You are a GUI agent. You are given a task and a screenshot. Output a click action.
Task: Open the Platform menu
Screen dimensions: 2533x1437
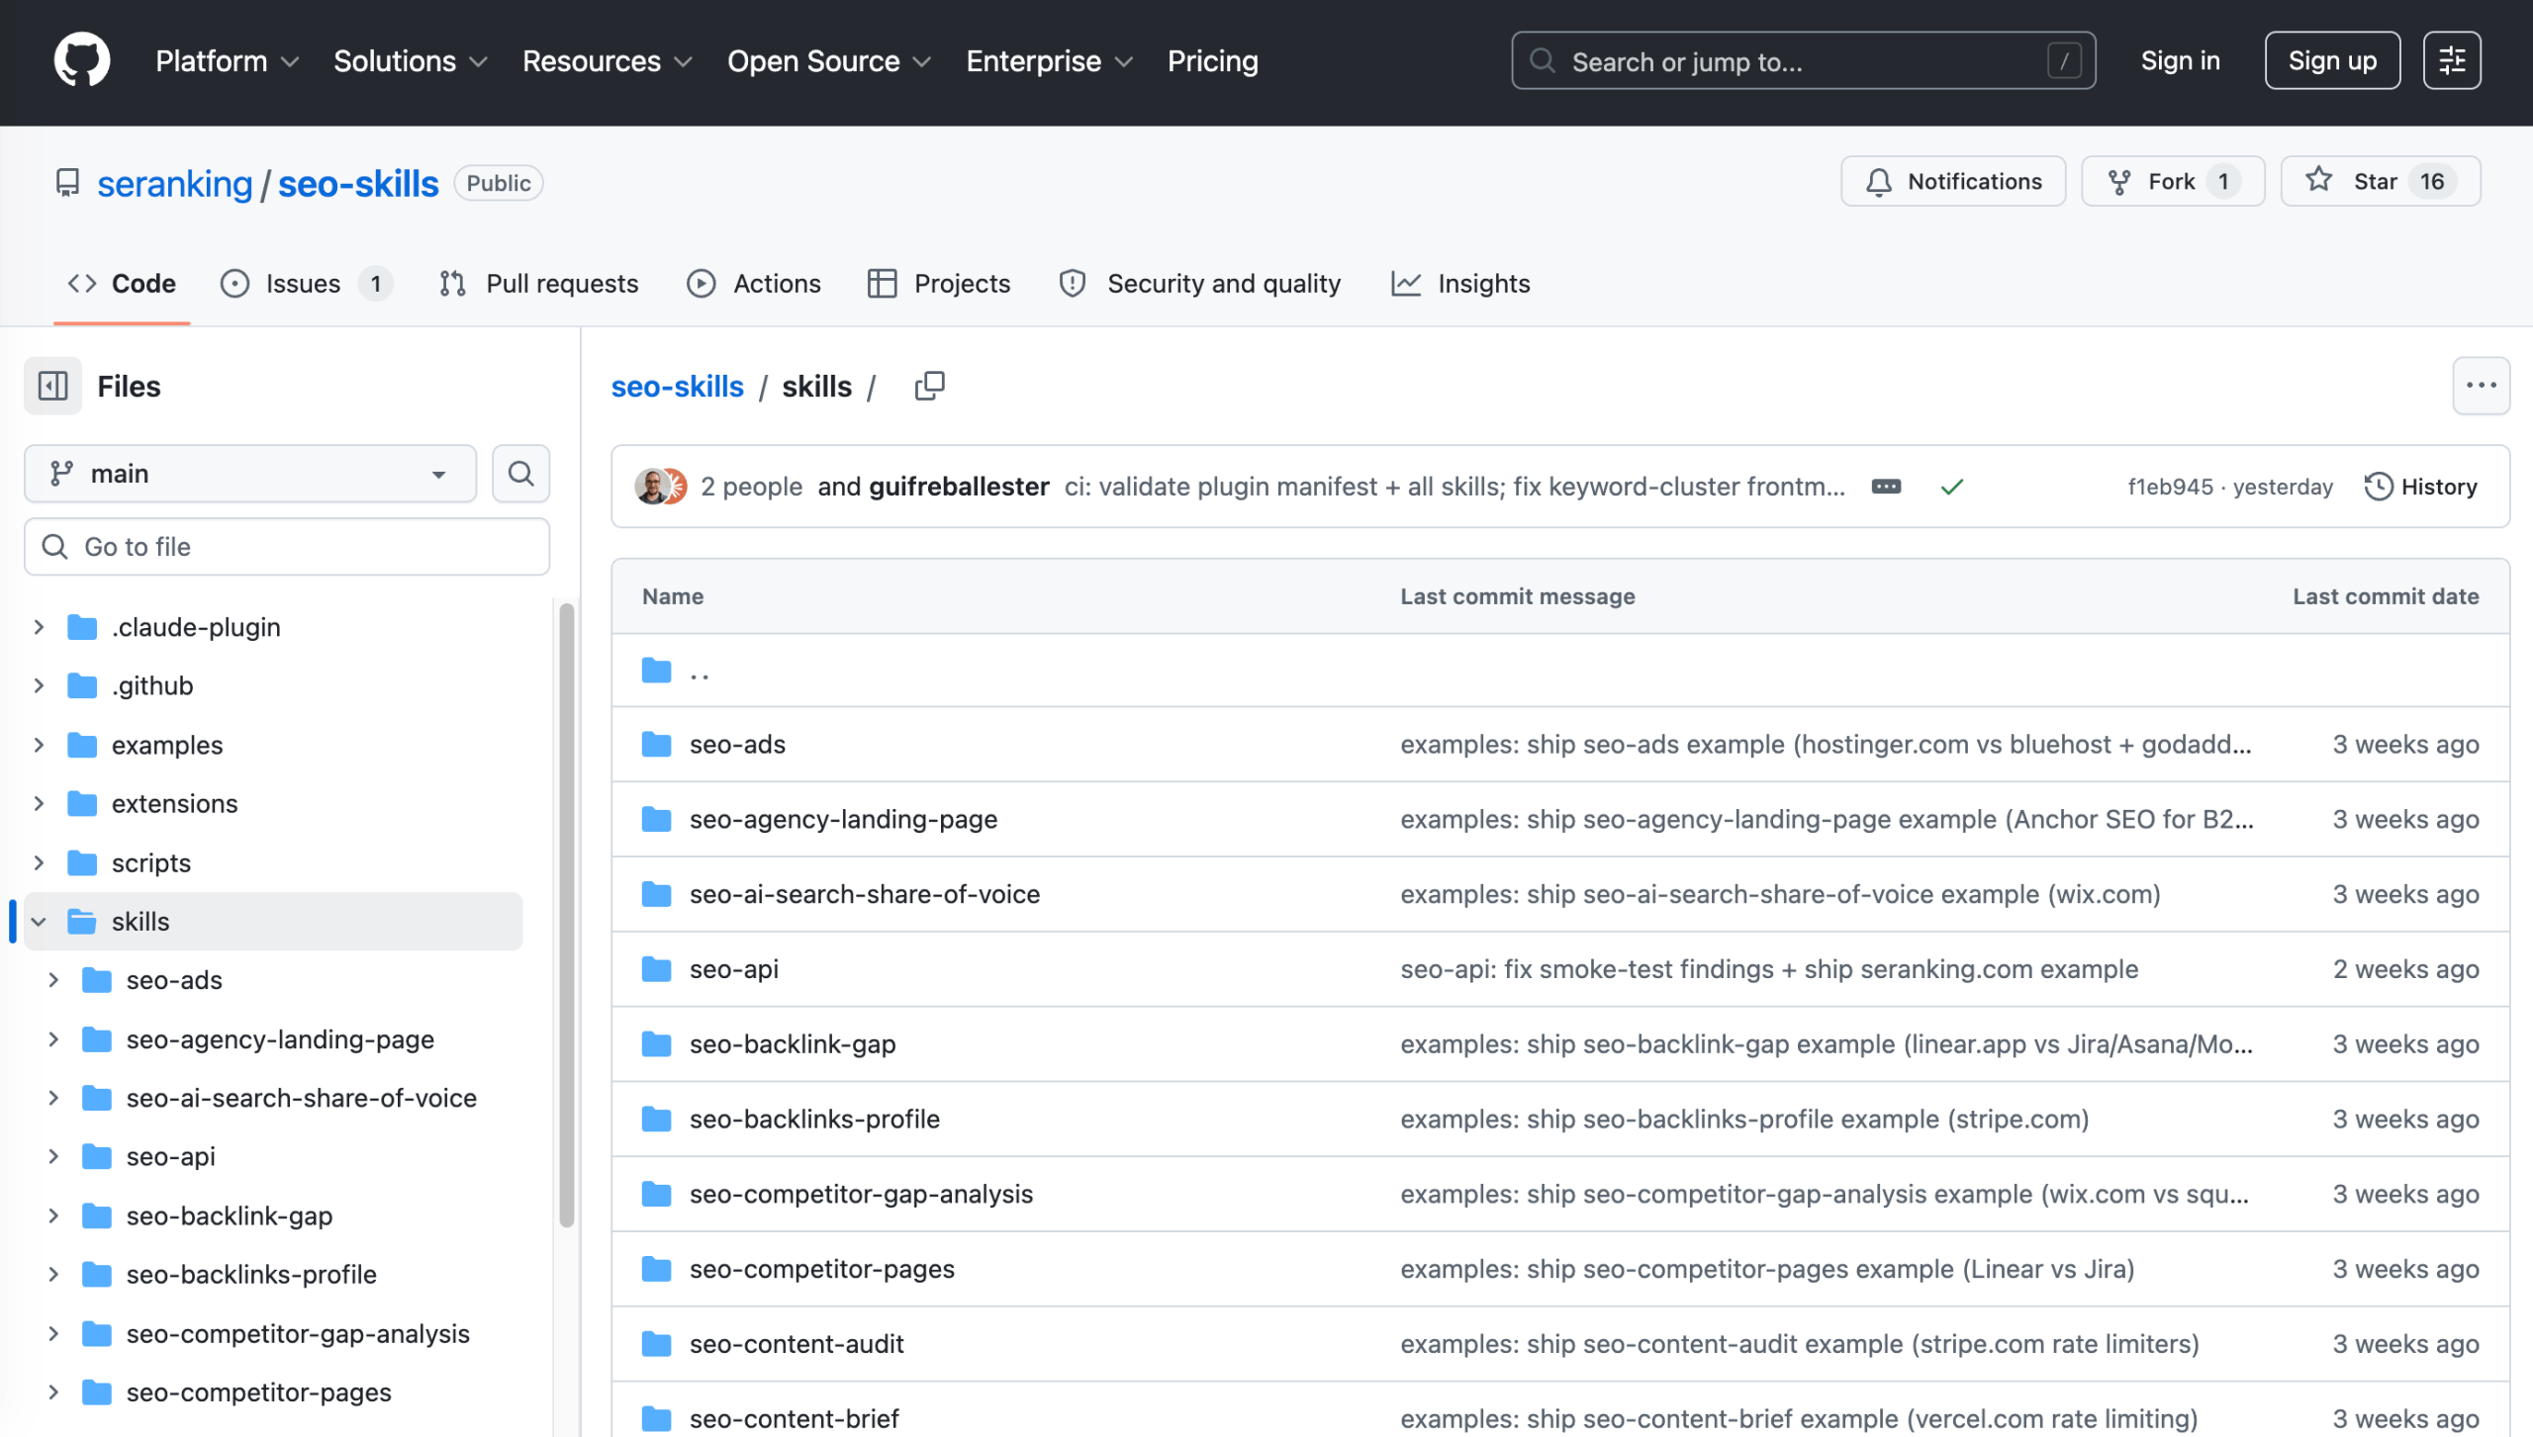[227, 61]
